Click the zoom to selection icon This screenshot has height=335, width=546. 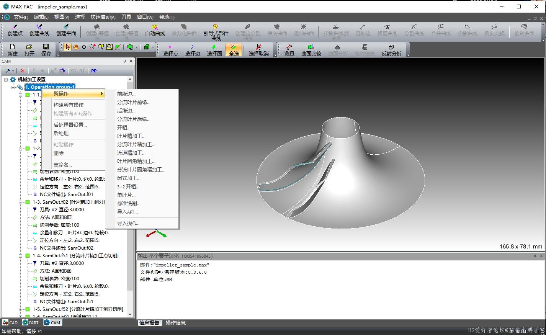(x=118, y=47)
